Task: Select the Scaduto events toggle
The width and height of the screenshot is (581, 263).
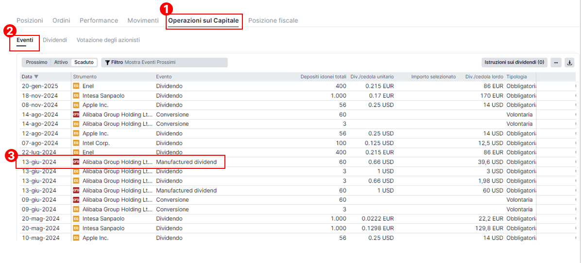Action: point(84,63)
